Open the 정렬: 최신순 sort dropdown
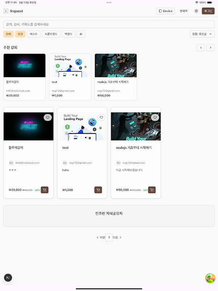Screen dimensions: 218x291 point(202,34)
